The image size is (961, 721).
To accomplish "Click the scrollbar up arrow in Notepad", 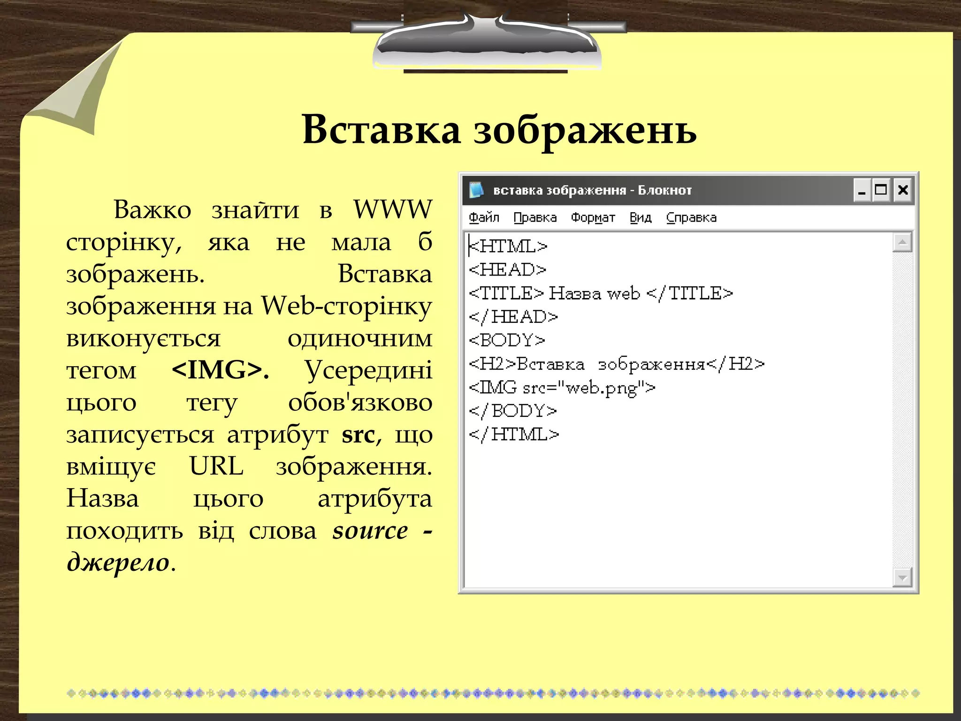I will pyautogui.click(x=902, y=242).
